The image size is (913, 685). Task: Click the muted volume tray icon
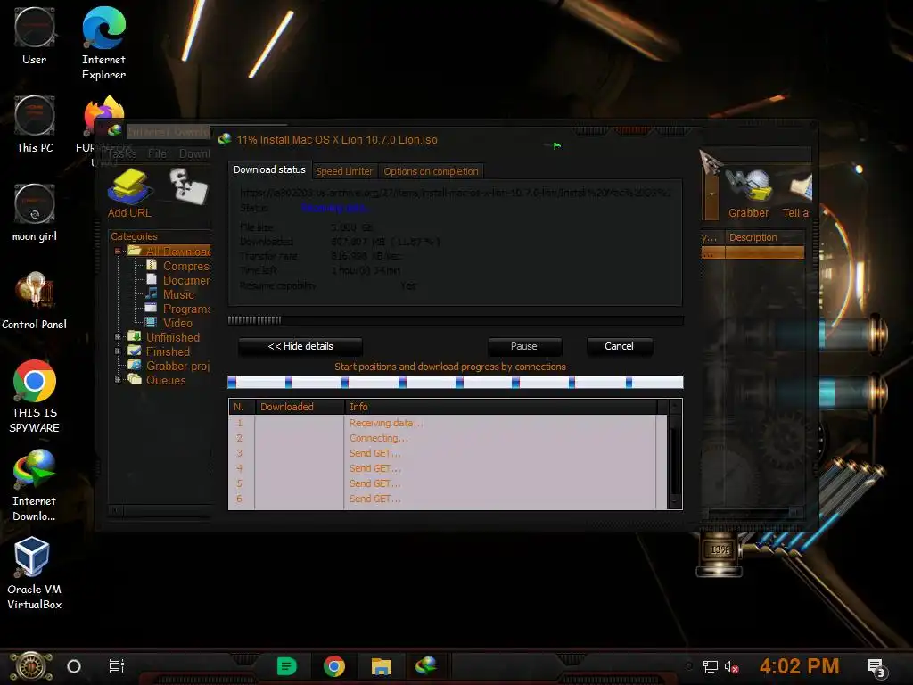pyautogui.click(x=731, y=666)
